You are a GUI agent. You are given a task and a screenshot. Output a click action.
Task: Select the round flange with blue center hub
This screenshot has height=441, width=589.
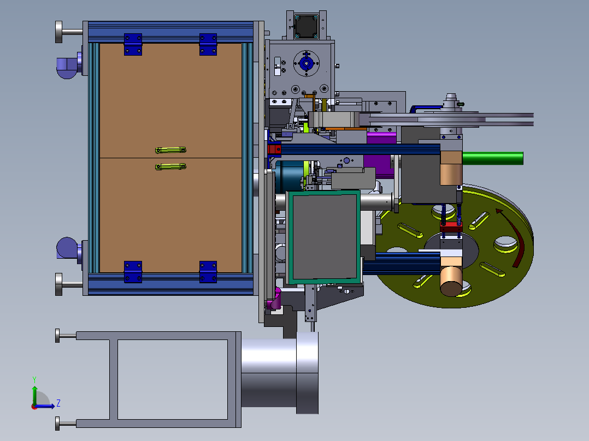[306, 64]
